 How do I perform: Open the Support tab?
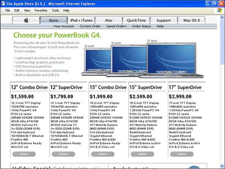pos(163,20)
